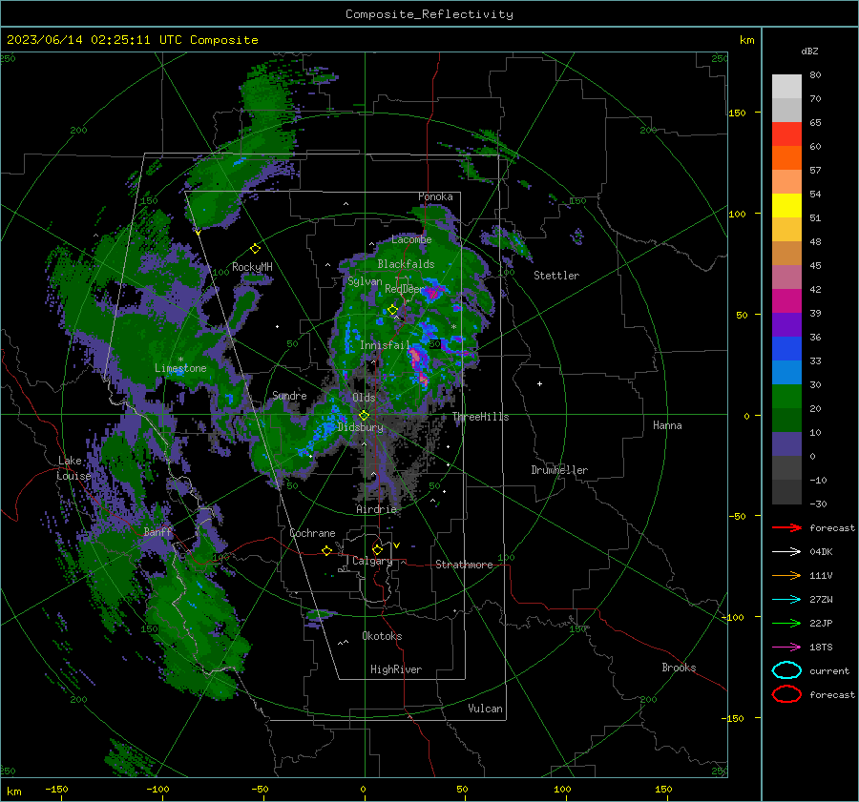Screen dimensions: 859x802
Task: Click the Stettler label
Action: click(x=556, y=276)
